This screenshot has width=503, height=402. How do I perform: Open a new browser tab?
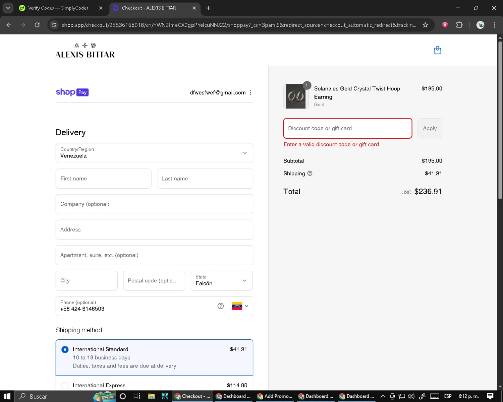208,8
